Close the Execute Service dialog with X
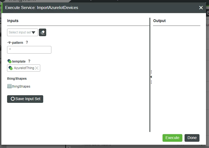Screen dimensions: 209x148 pyautogui.click(x=201, y=8)
